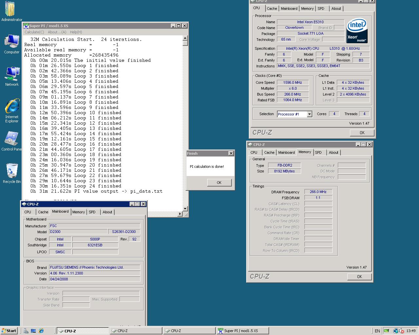
Task: Click the Southbridge 6321ESB field
Action: click(x=95, y=245)
